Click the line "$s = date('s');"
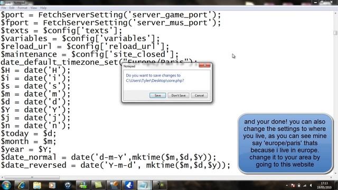 [x=35, y=86]
